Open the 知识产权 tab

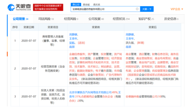tap(146, 19)
